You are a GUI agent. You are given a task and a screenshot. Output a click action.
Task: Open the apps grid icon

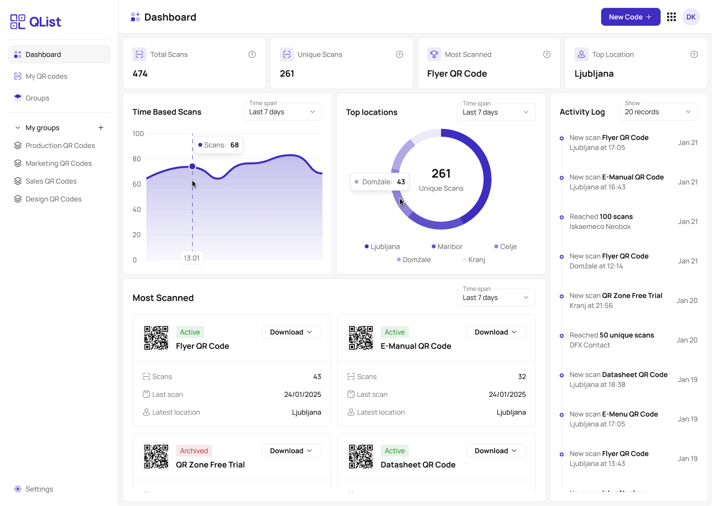[671, 17]
